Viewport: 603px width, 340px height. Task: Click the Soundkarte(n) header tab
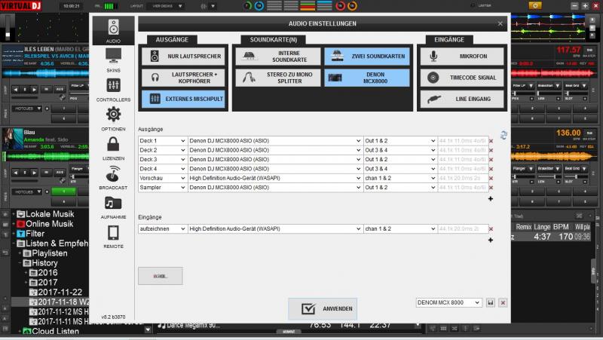coord(274,40)
